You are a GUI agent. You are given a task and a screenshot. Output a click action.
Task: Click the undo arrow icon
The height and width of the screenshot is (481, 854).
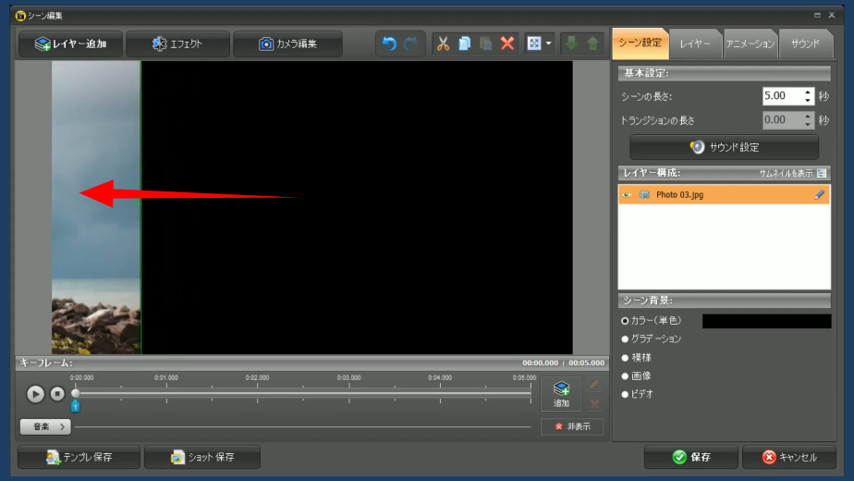click(389, 43)
